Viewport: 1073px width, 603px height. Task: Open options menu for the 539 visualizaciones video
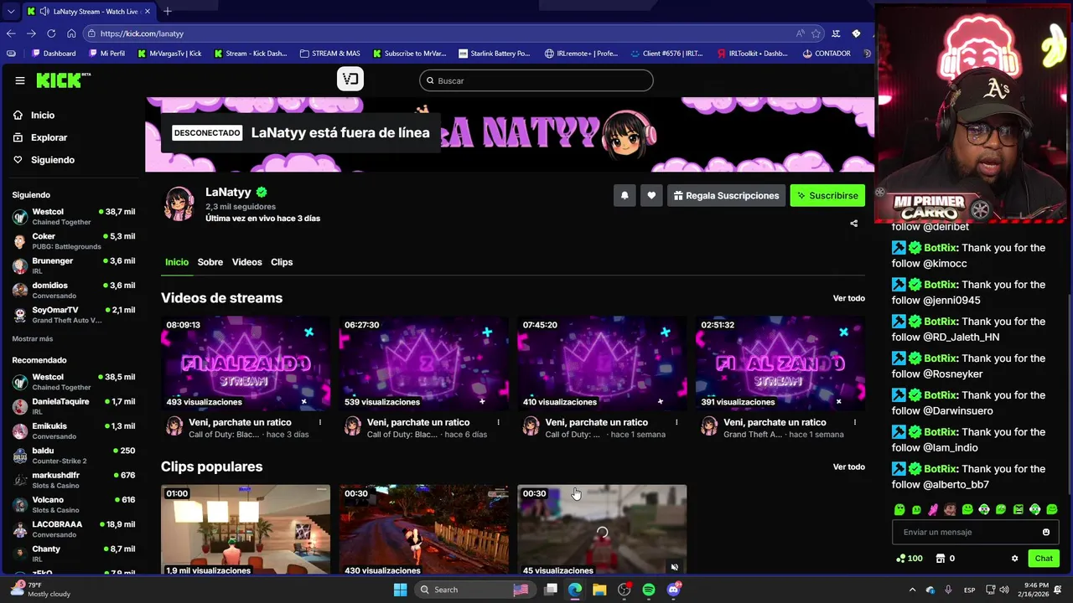[498, 422]
